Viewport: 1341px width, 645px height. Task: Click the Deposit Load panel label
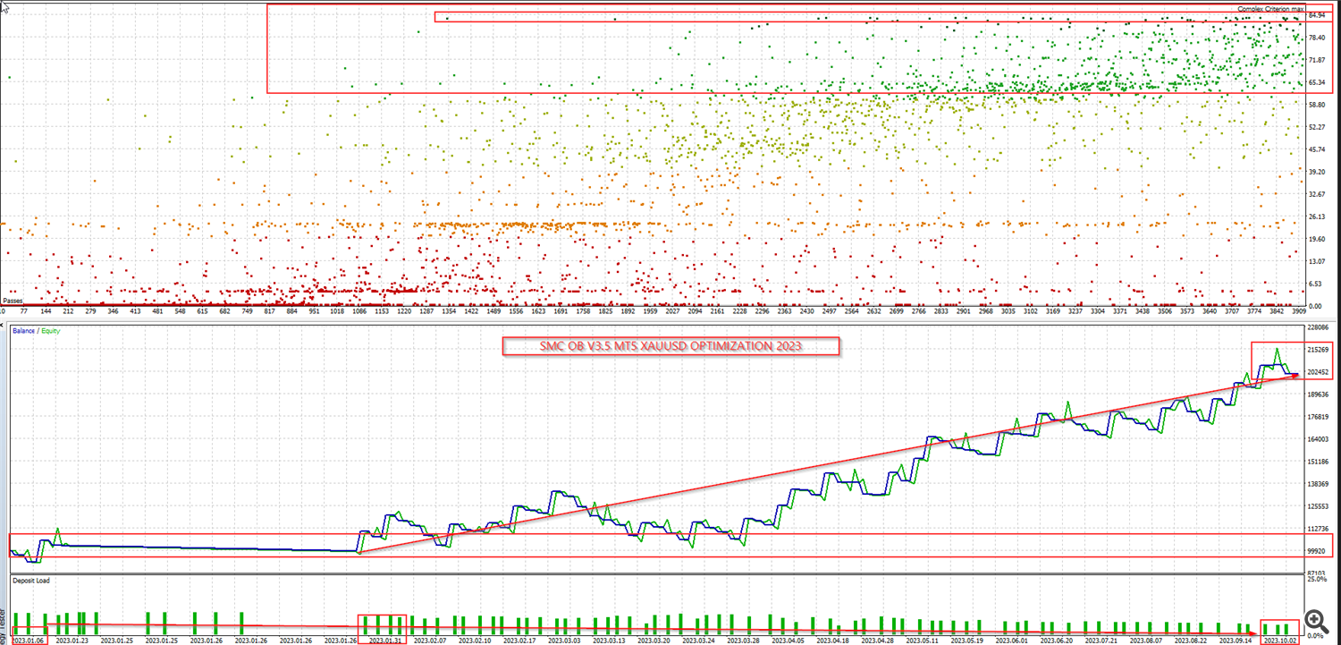tap(31, 581)
